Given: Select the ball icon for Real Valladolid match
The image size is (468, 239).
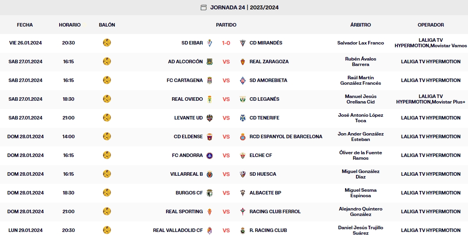Looking at the screenshot, I should pos(107,230).
